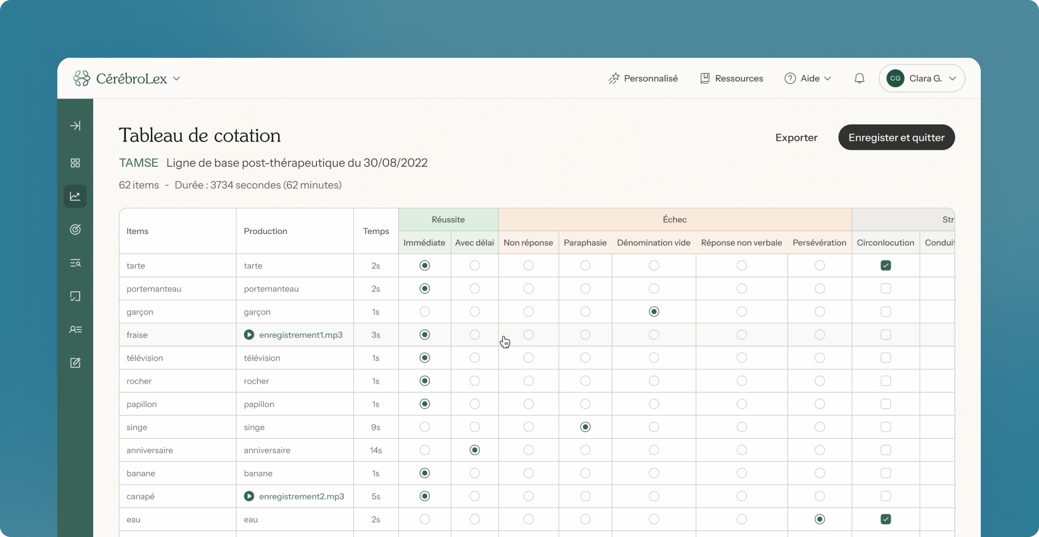Open the edit note icon in sidebar
The width and height of the screenshot is (1039, 537).
(75, 362)
